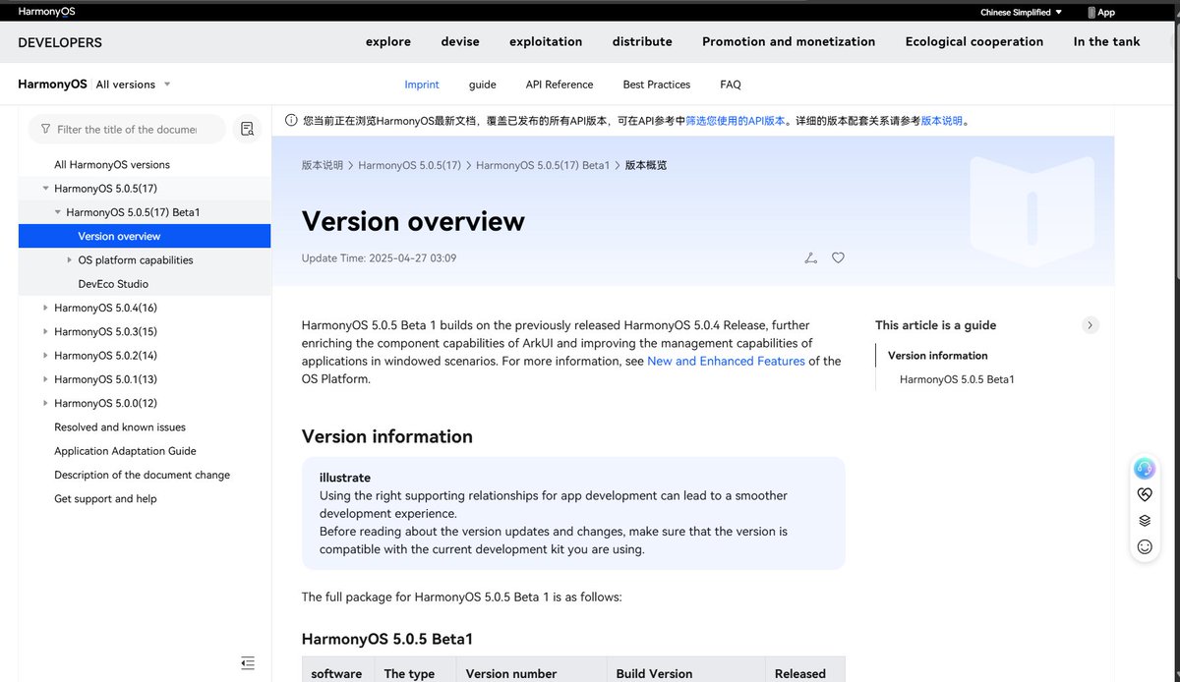Image resolution: width=1180 pixels, height=682 pixels.
Task: Click in the document title filter field
Action: (127, 129)
